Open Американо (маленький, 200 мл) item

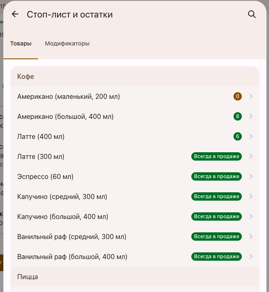tap(135, 96)
